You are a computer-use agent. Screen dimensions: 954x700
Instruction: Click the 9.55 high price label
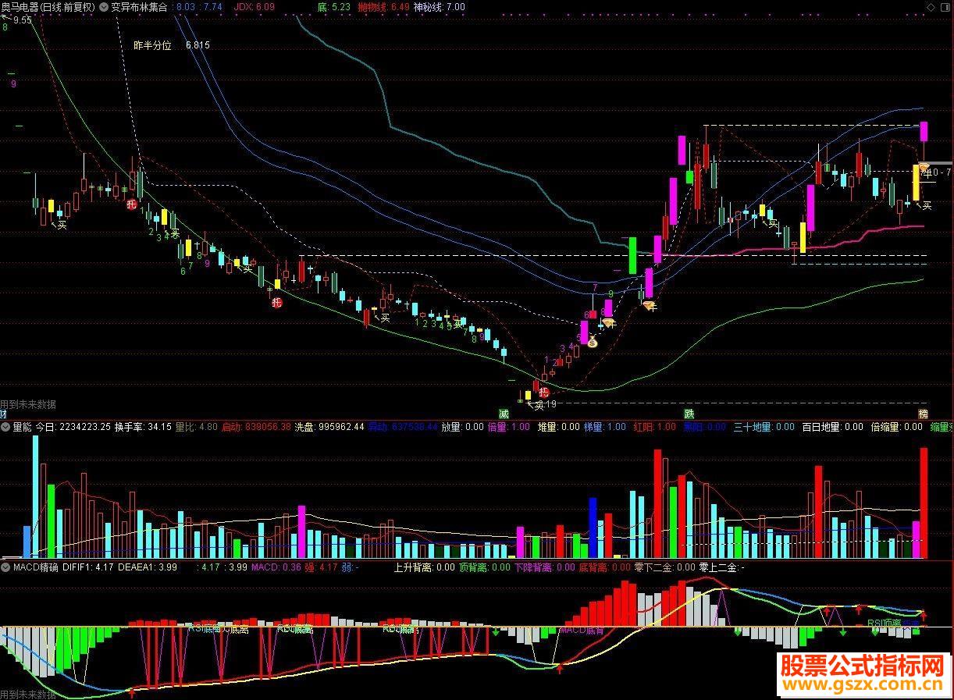pos(22,20)
